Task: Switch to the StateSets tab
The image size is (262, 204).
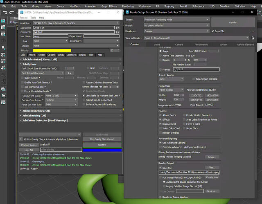Action: click(71, 55)
